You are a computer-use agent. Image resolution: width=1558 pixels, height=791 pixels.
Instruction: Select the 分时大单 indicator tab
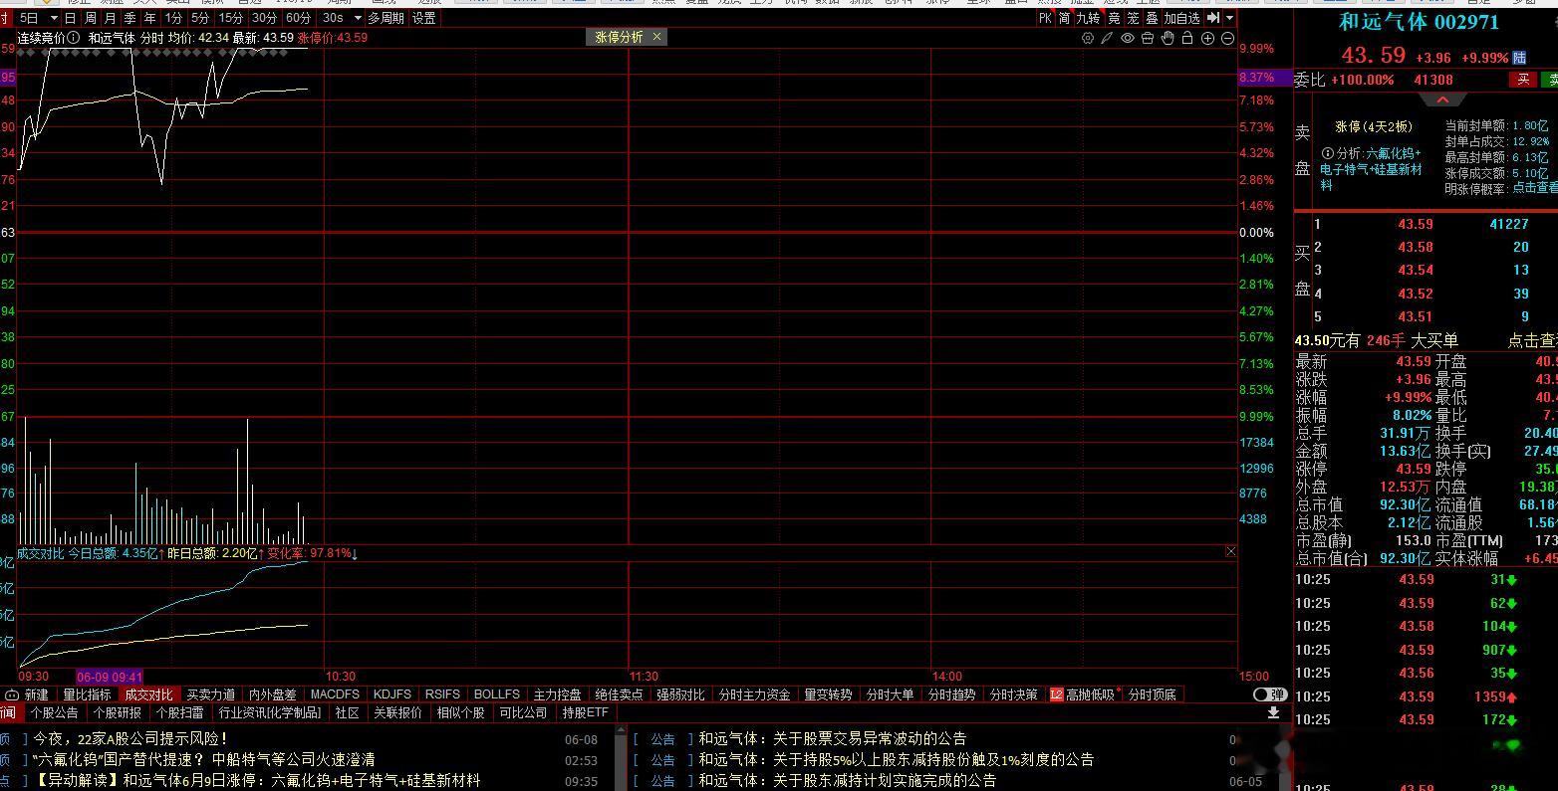point(890,694)
